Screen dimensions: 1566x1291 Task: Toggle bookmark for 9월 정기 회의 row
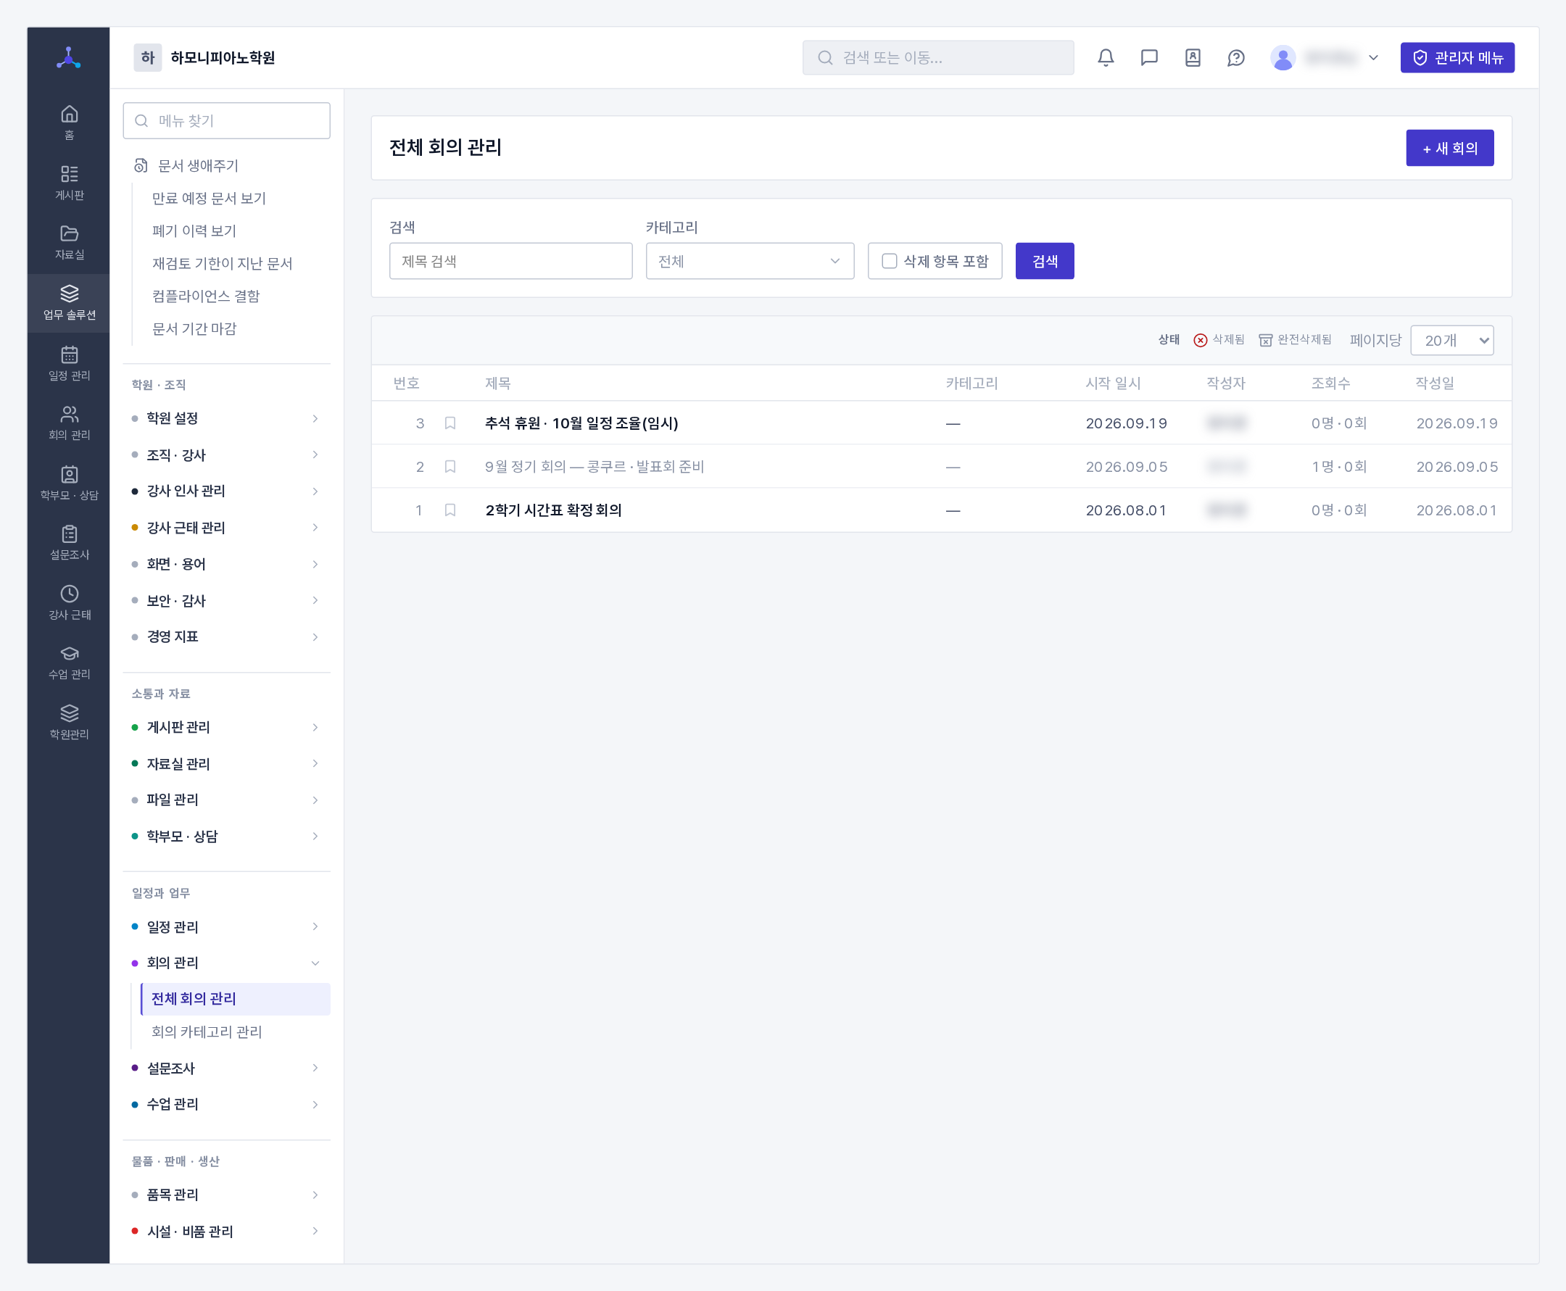[450, 466]
